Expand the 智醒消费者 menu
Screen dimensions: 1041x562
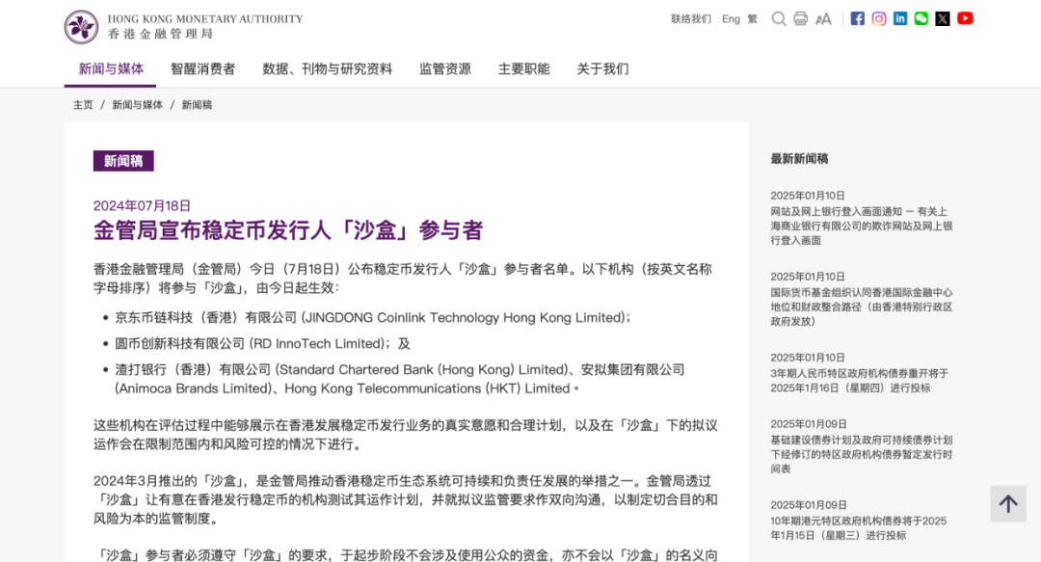202,68
